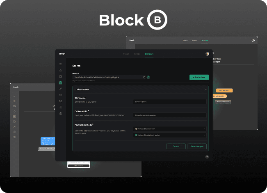Select the highlighted green Stores bag icon
Screen dimensions: 267x193
click(60, 83)
